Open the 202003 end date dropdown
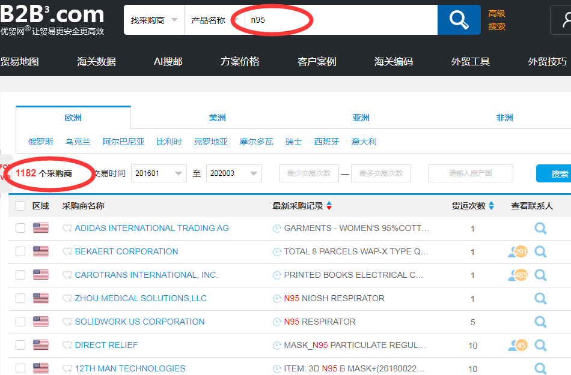Screen dimensions: 571x375 point(234,173)
